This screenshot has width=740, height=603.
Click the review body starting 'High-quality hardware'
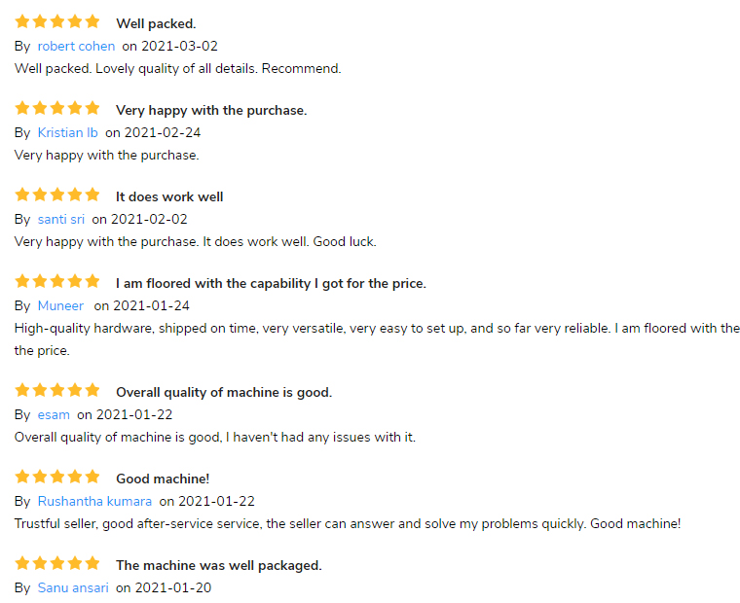377,329
